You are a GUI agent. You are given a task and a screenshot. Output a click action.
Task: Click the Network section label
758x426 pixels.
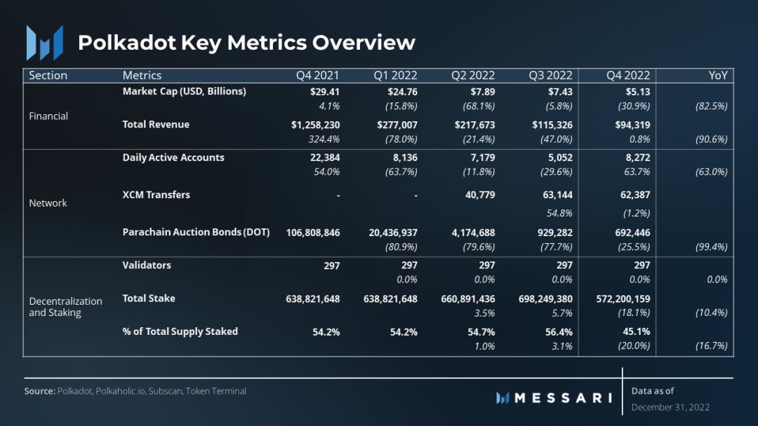(x=48, y=202)
